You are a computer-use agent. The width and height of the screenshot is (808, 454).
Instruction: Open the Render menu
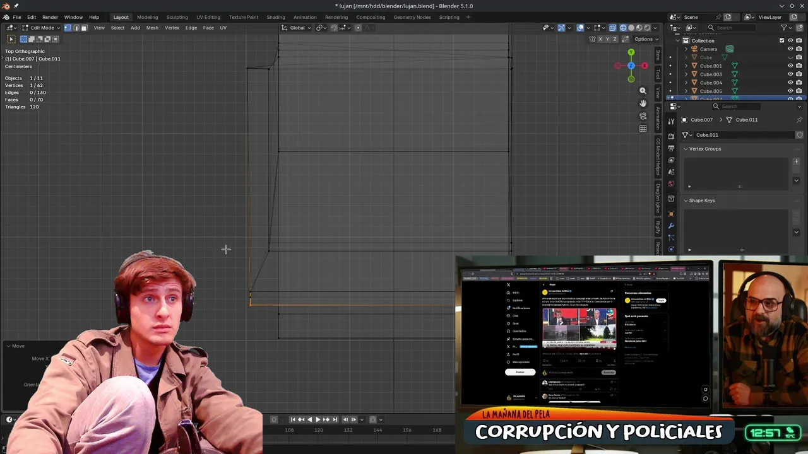coord(50,17)
